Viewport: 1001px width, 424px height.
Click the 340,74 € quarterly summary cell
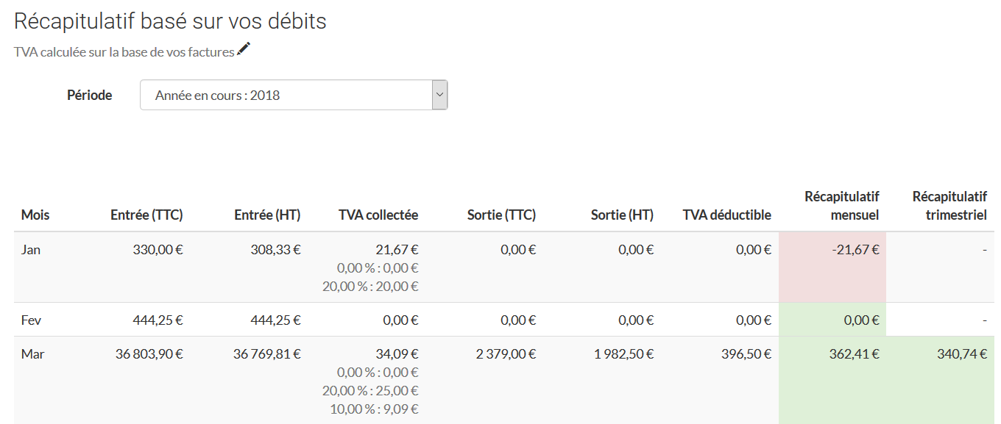940,380
